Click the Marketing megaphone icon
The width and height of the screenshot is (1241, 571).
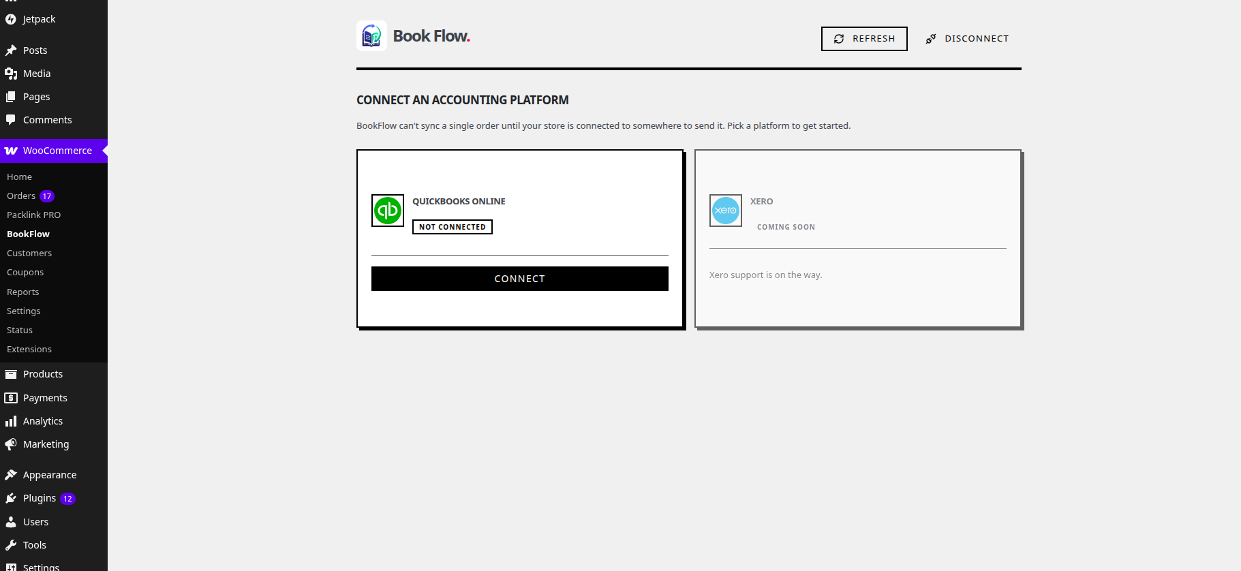[11, 444]
